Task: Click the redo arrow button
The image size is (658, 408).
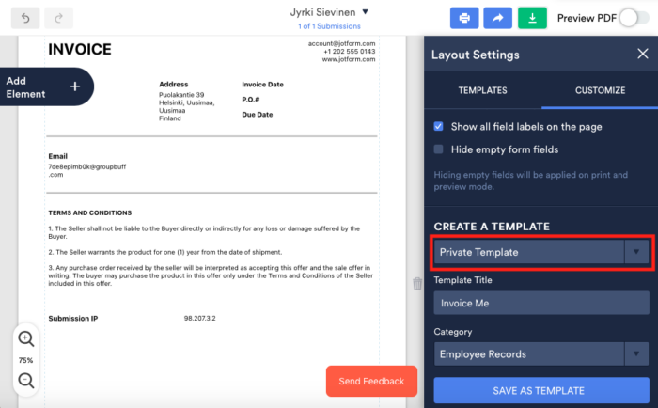Action: pos(58,18)
